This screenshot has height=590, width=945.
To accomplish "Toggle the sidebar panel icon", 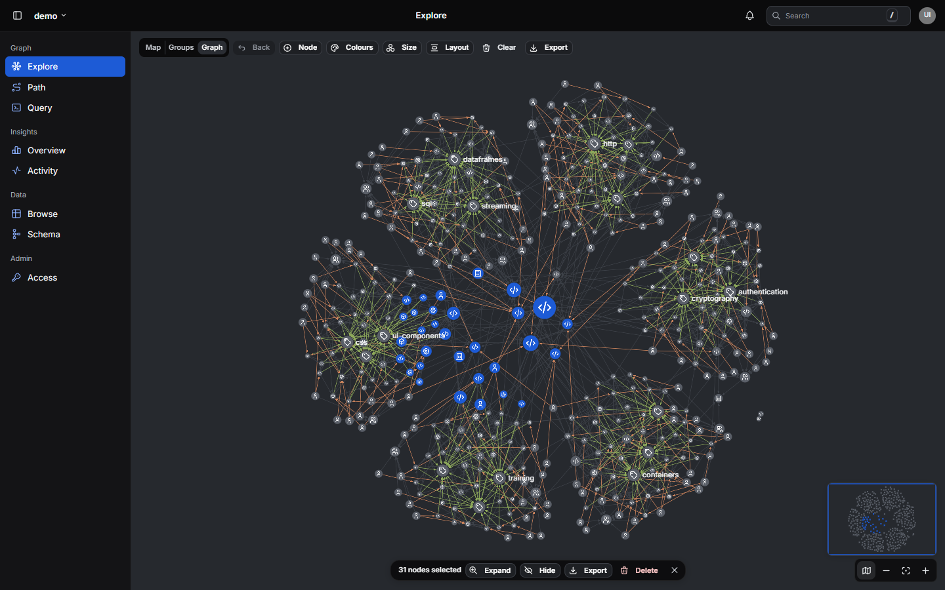I will click(x=18, y=16).
